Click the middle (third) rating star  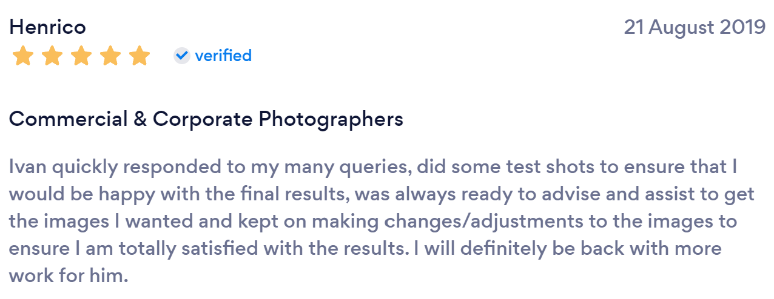(x=81, y=56)
